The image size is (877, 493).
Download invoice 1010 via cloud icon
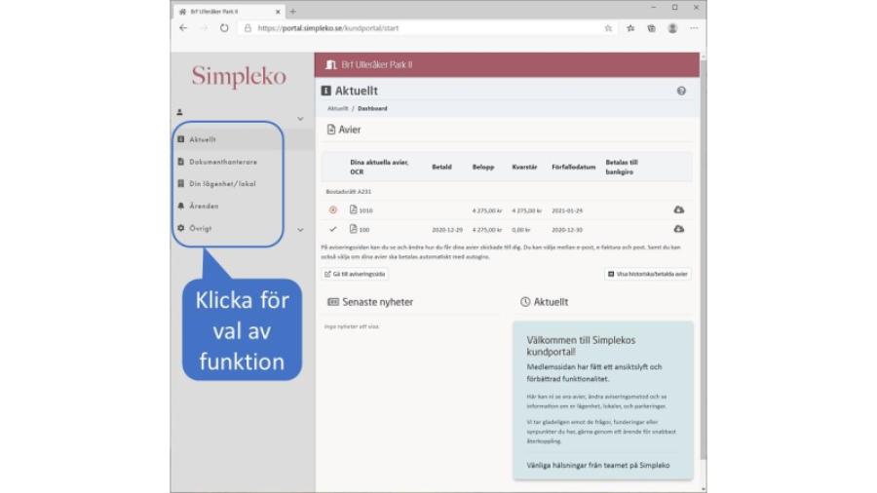(x=678, y=209)
